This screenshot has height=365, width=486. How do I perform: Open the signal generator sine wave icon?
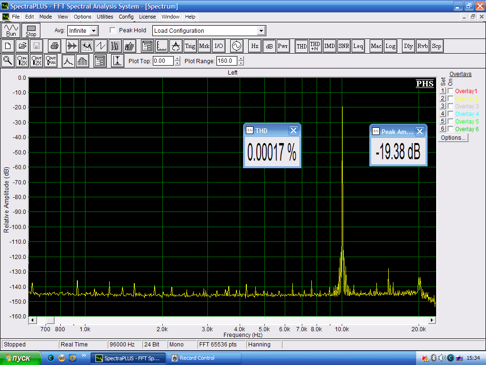[236, 46]
